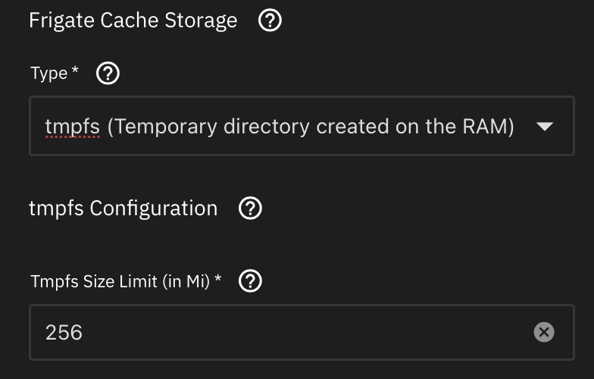Click the 256 value in size field
594x379 pixels.
point(64,332)
